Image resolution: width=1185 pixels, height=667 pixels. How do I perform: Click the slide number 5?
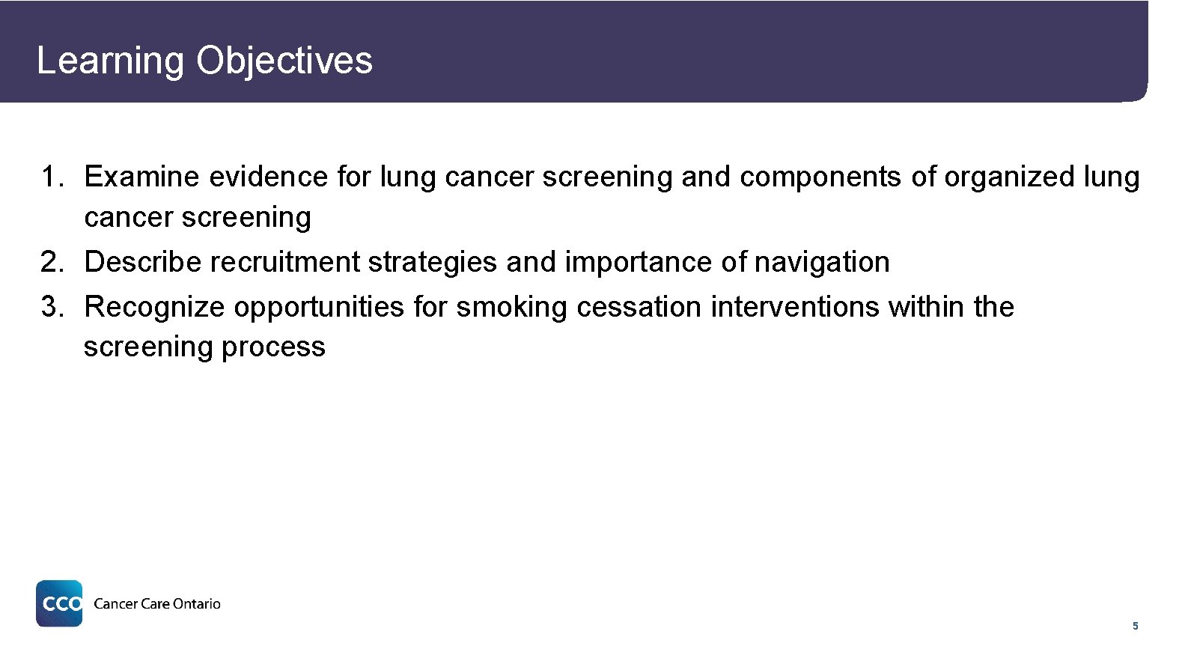[1135, 626]
